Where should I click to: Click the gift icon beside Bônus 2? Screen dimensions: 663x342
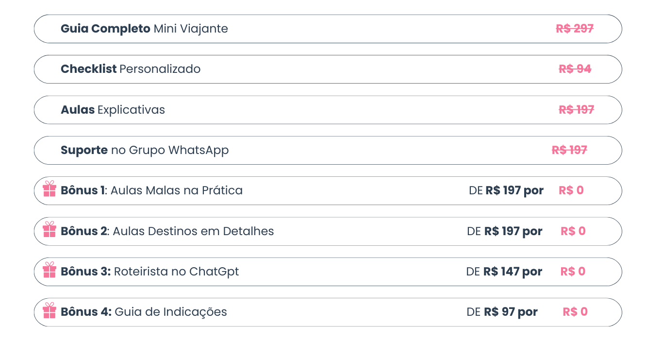pyautogui.click(x=50, y=229)
